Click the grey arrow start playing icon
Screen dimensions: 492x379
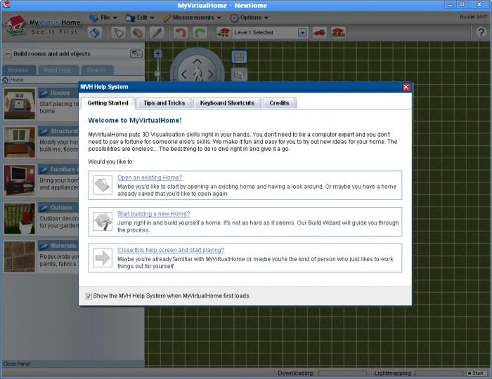pos(103,258)
